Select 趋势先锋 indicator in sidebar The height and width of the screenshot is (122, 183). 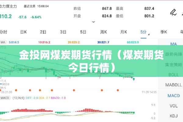click(174, 54)
